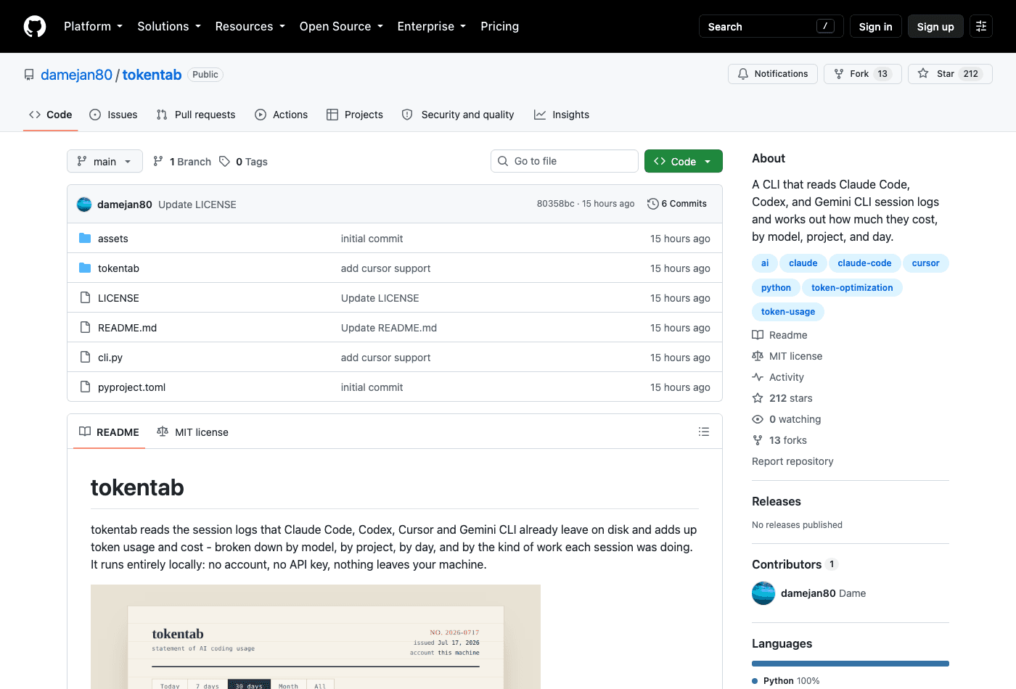Viewport: 1016px width, 689px height.
Task: Click the cli.py file icon
Action: (x=85, y=358)
